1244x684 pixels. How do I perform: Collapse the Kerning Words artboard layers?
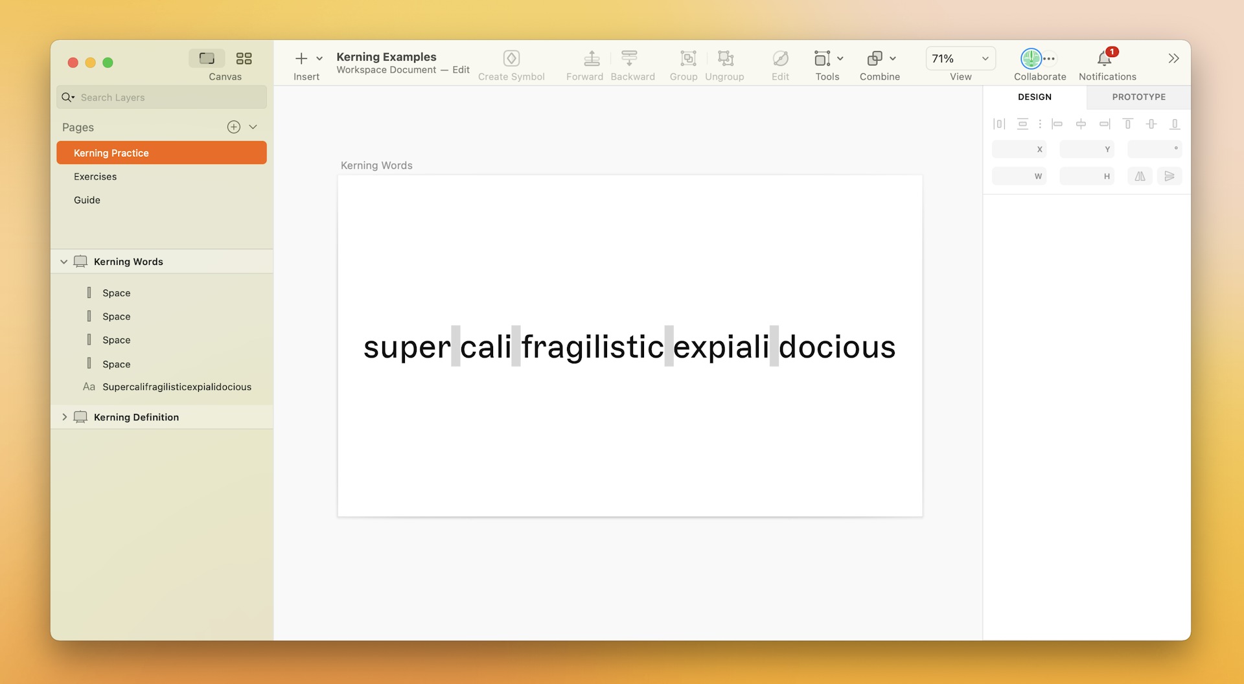(64, 261)
